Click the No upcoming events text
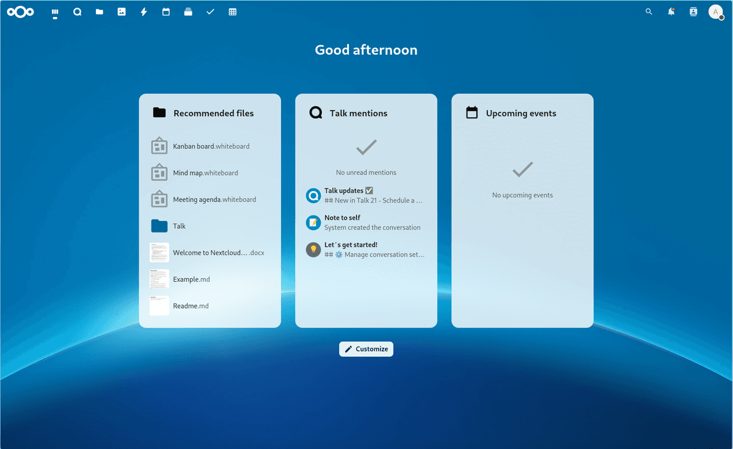 (523, 195)
